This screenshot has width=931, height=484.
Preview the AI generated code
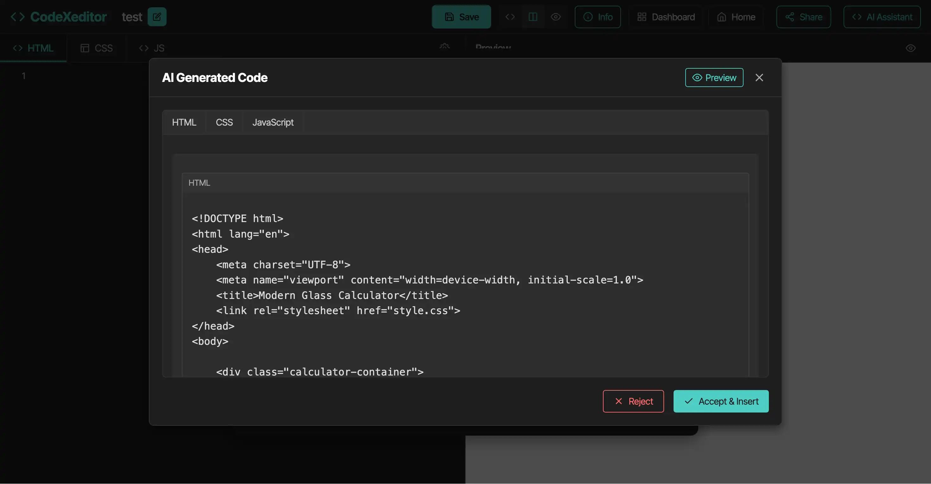[x=714, y=78]
